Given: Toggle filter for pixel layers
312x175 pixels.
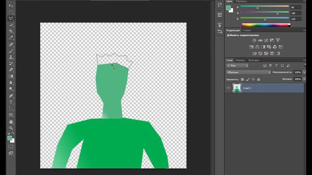Looking at the screenshot, I should [265, 66].
